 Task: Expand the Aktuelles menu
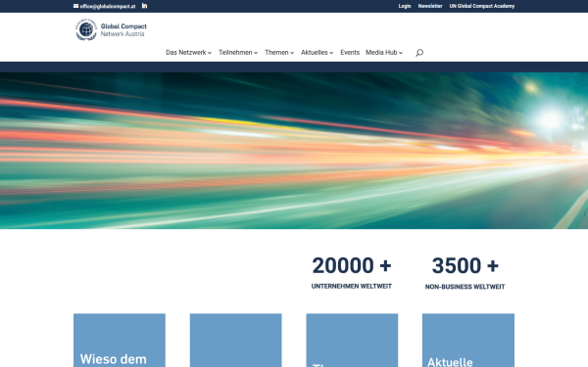click(x=317, y=53)
